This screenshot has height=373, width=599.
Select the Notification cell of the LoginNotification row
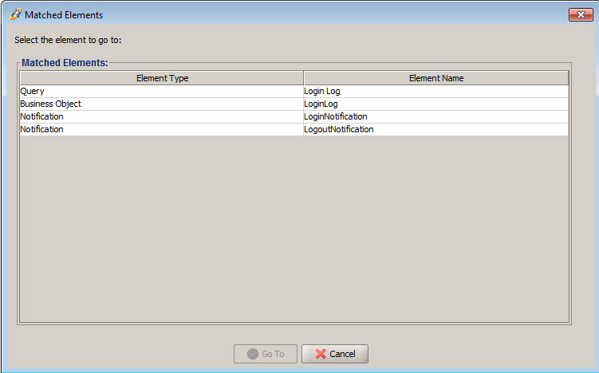tap(162, 116)
